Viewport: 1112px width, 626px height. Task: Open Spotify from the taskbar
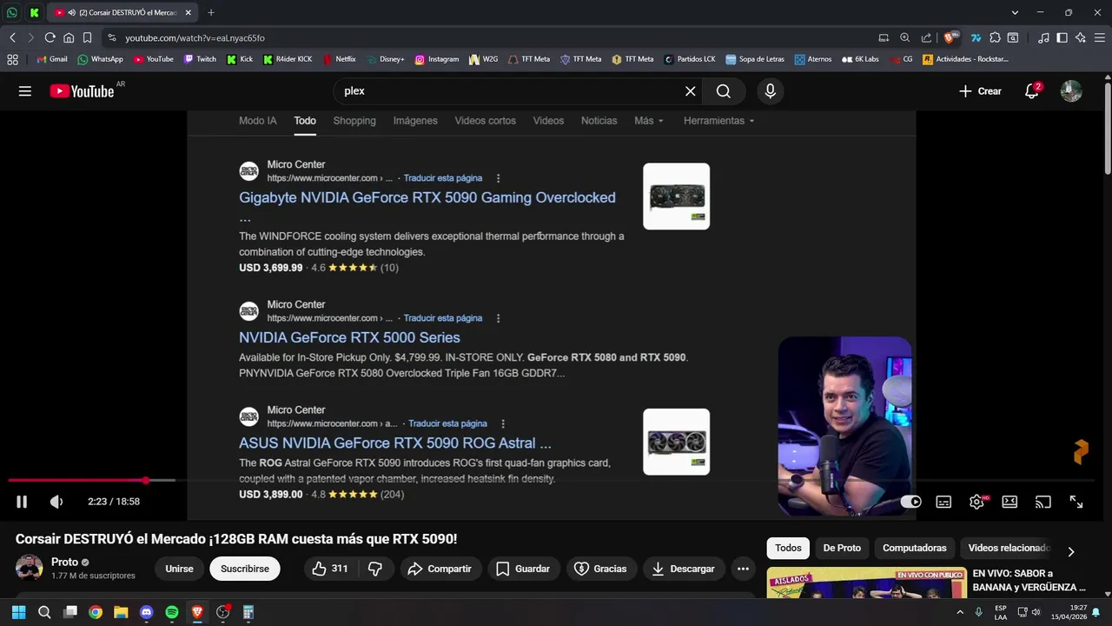[172, 612]
